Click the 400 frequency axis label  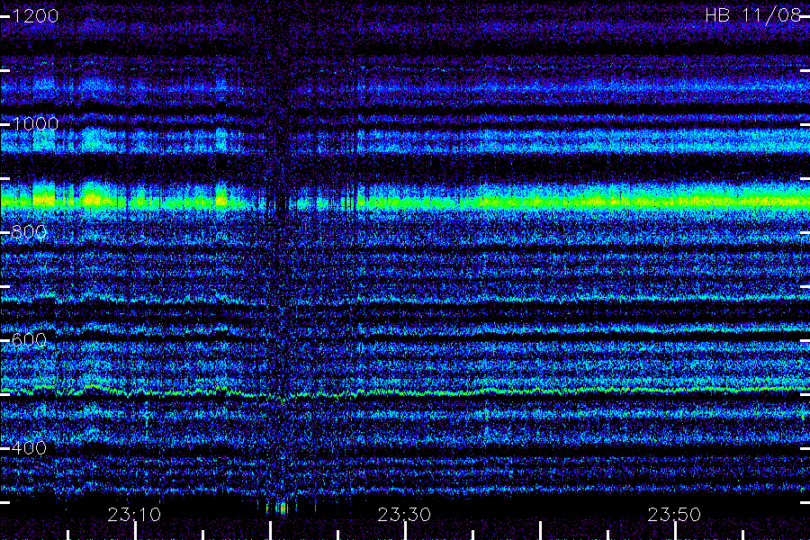pos(29,447)
